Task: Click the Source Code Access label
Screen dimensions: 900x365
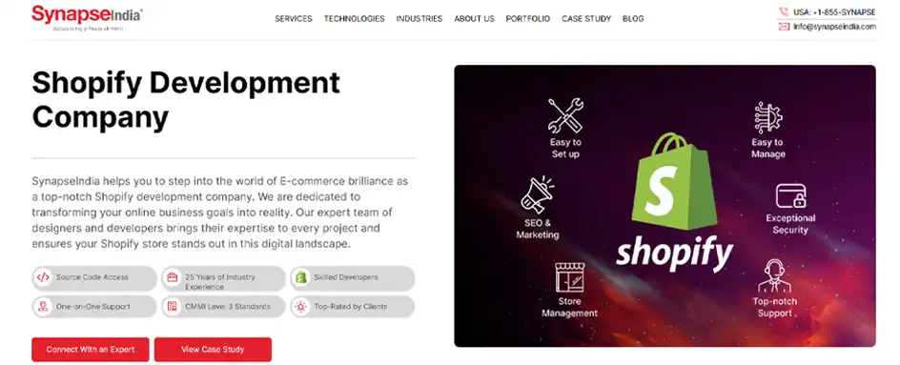Action: click(92, 277)
